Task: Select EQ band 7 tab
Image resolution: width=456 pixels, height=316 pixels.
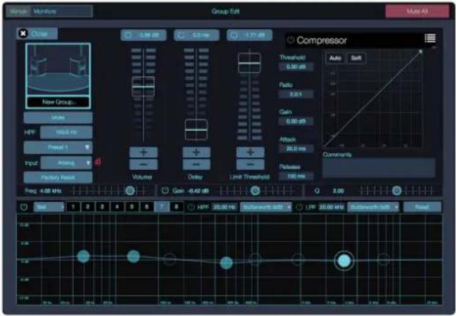Action: [162, 207]
